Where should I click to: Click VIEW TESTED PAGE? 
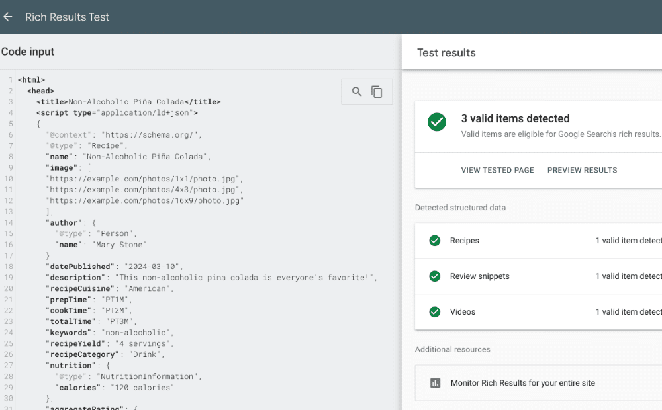[497, 170]
